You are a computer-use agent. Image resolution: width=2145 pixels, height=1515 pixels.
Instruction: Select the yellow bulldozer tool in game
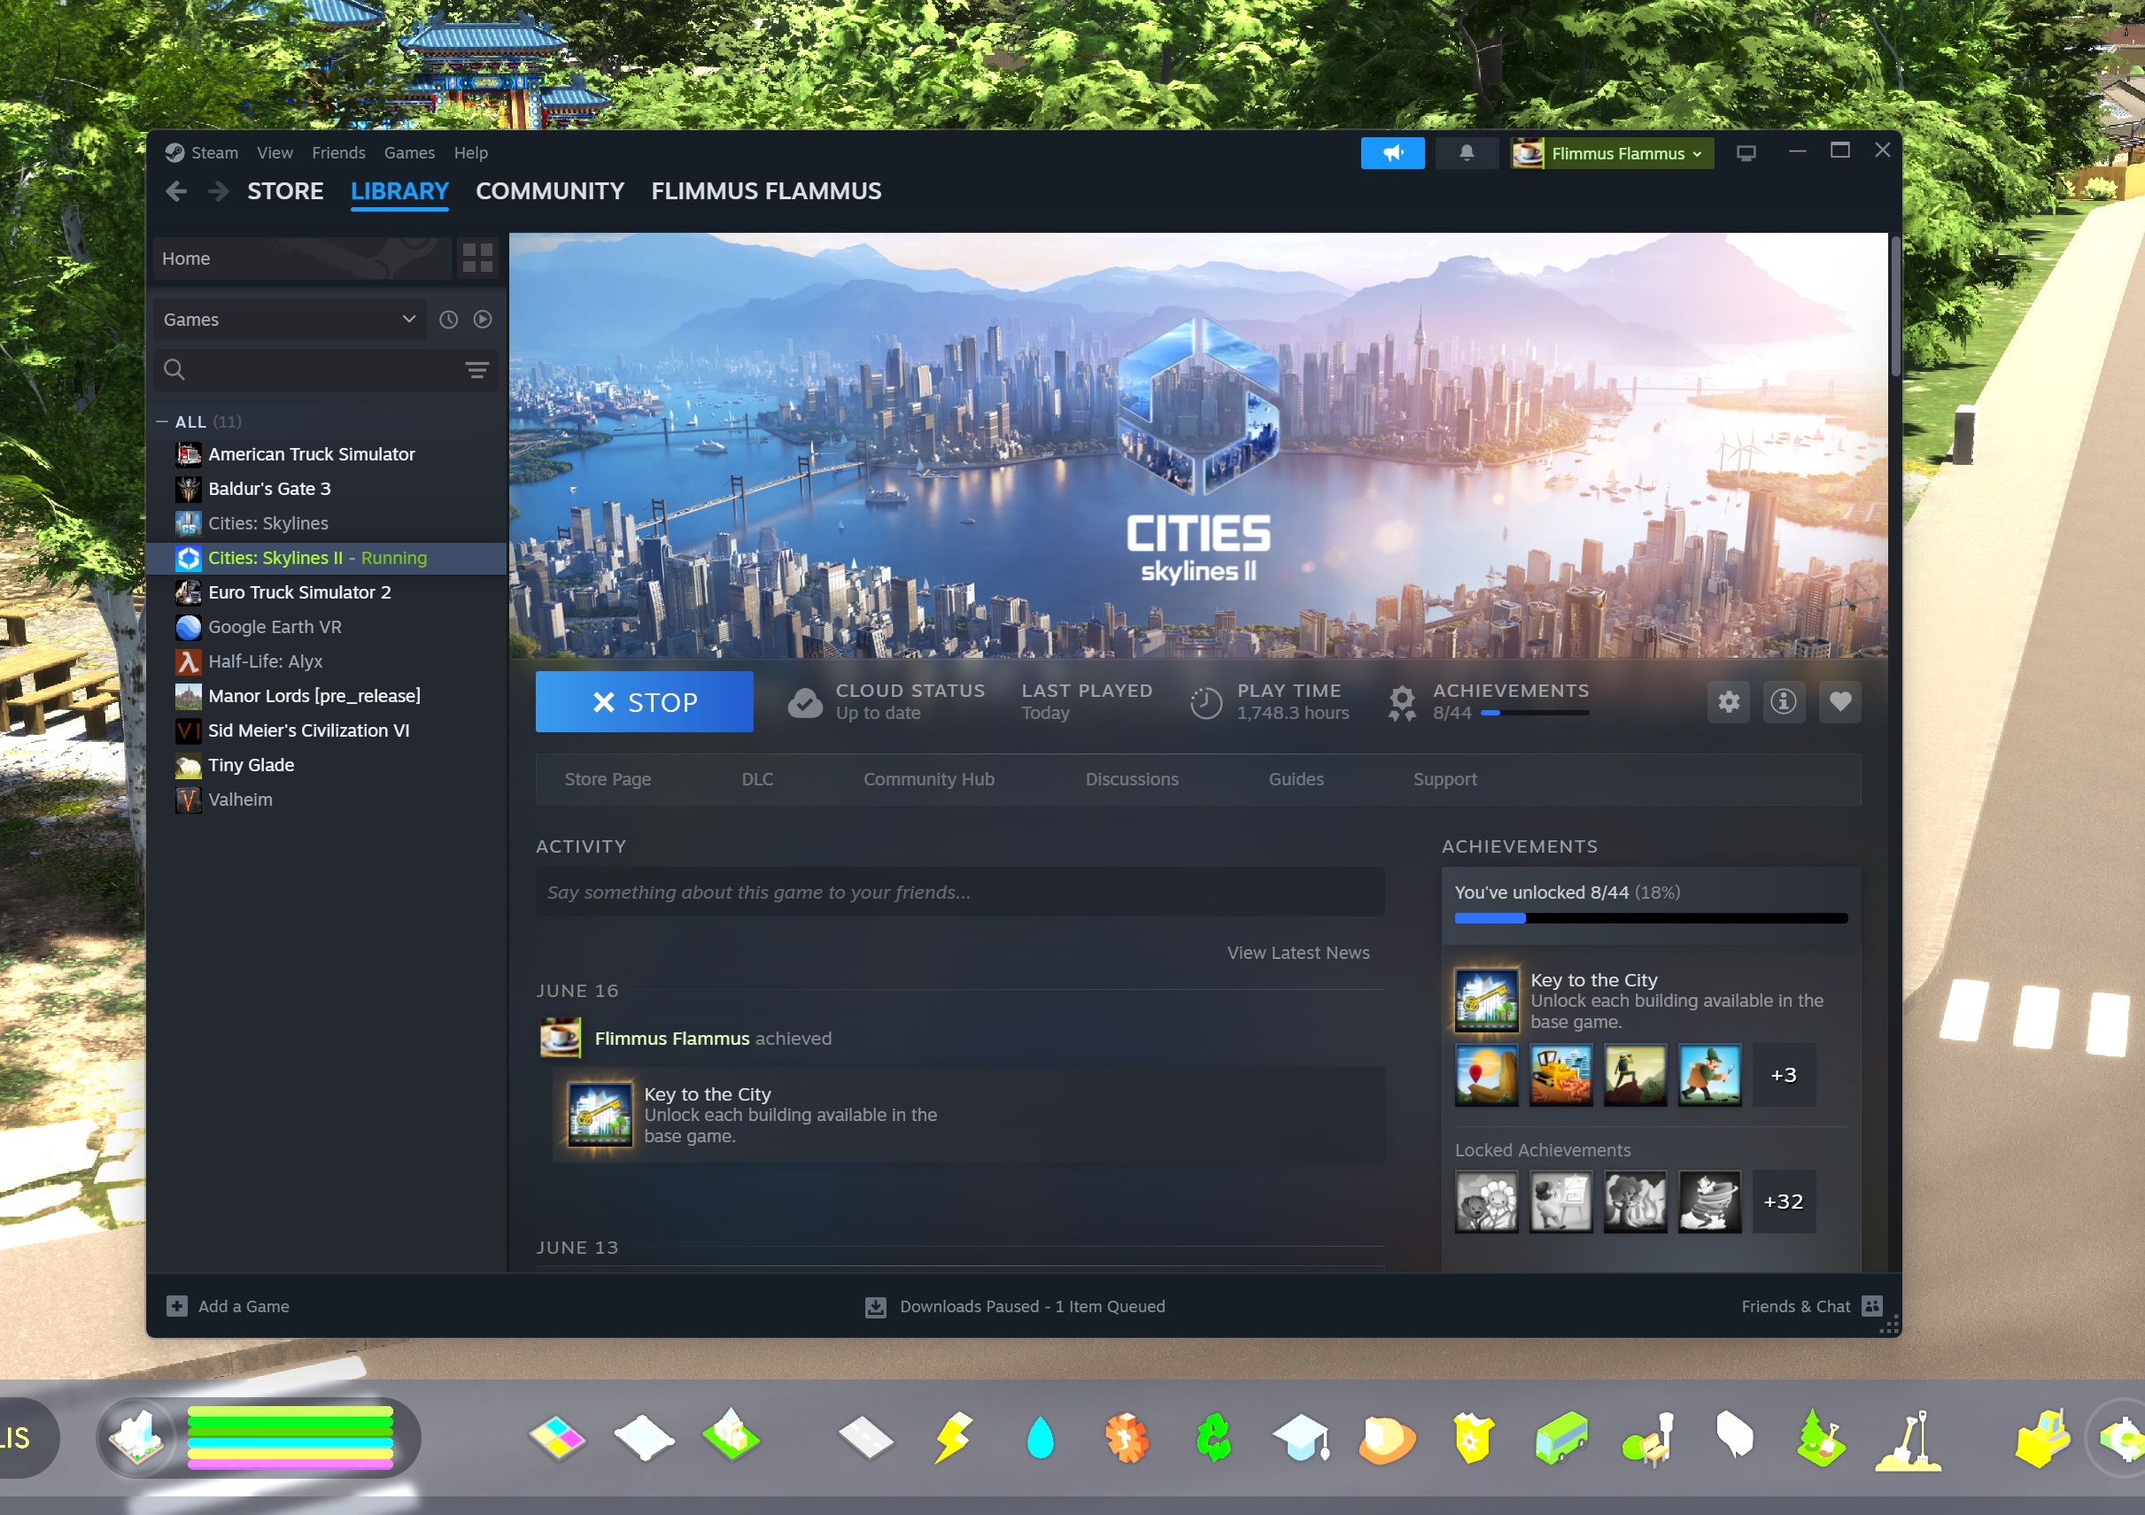click(2042, 1439)
